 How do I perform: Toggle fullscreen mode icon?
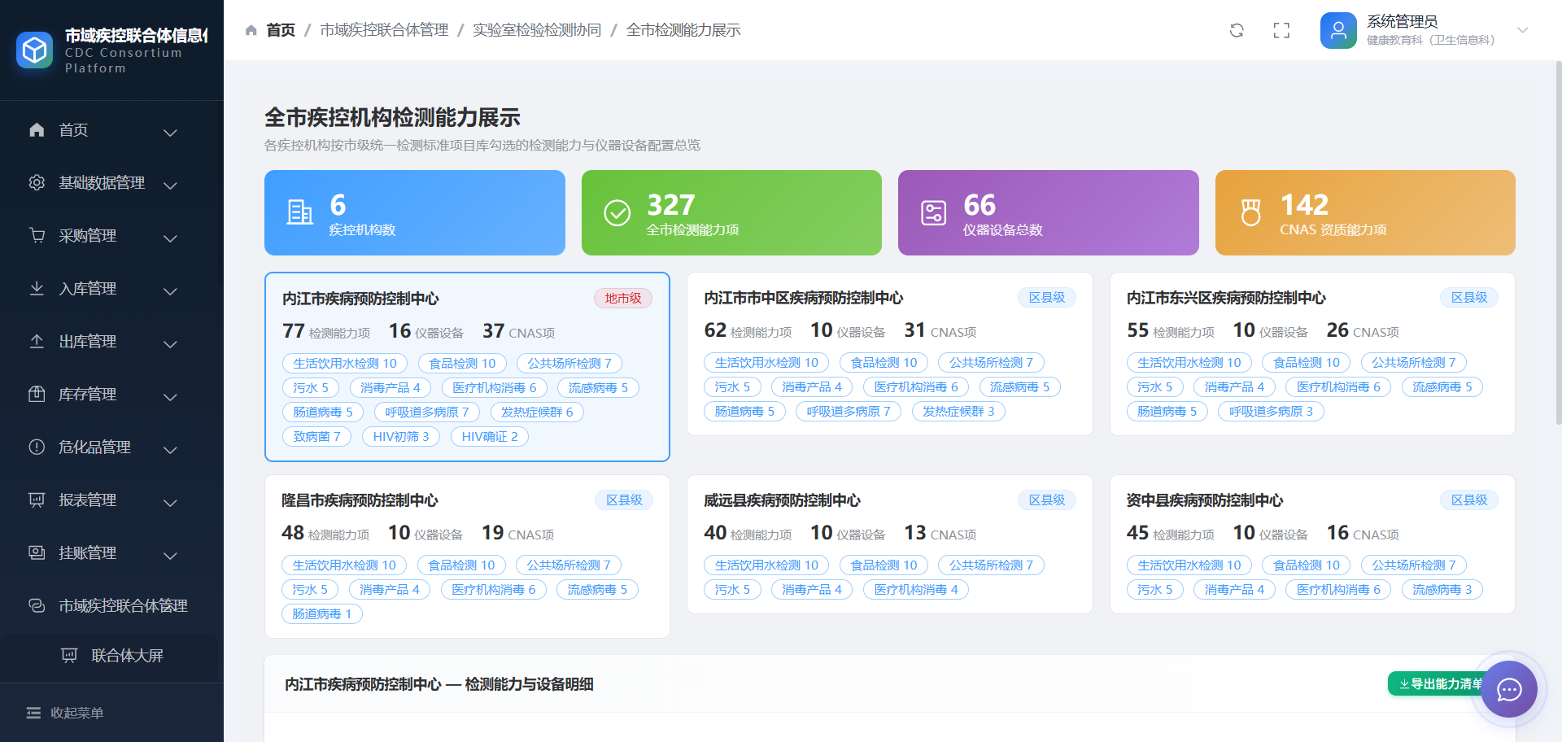[1281, 30]
